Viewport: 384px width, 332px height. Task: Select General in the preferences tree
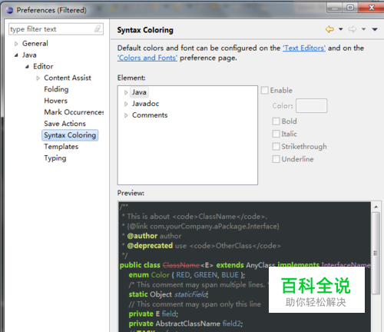tap(35, 44)
